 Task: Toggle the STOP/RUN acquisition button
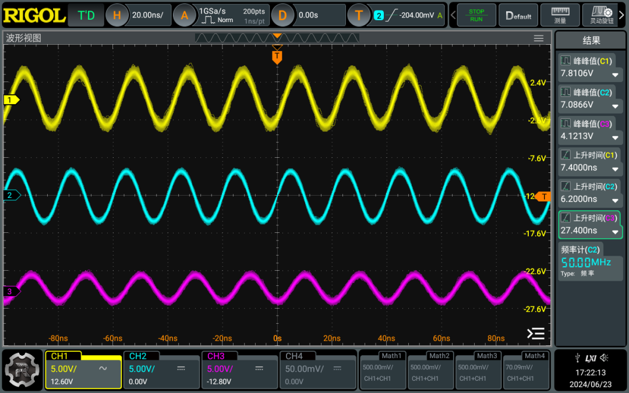476,15
